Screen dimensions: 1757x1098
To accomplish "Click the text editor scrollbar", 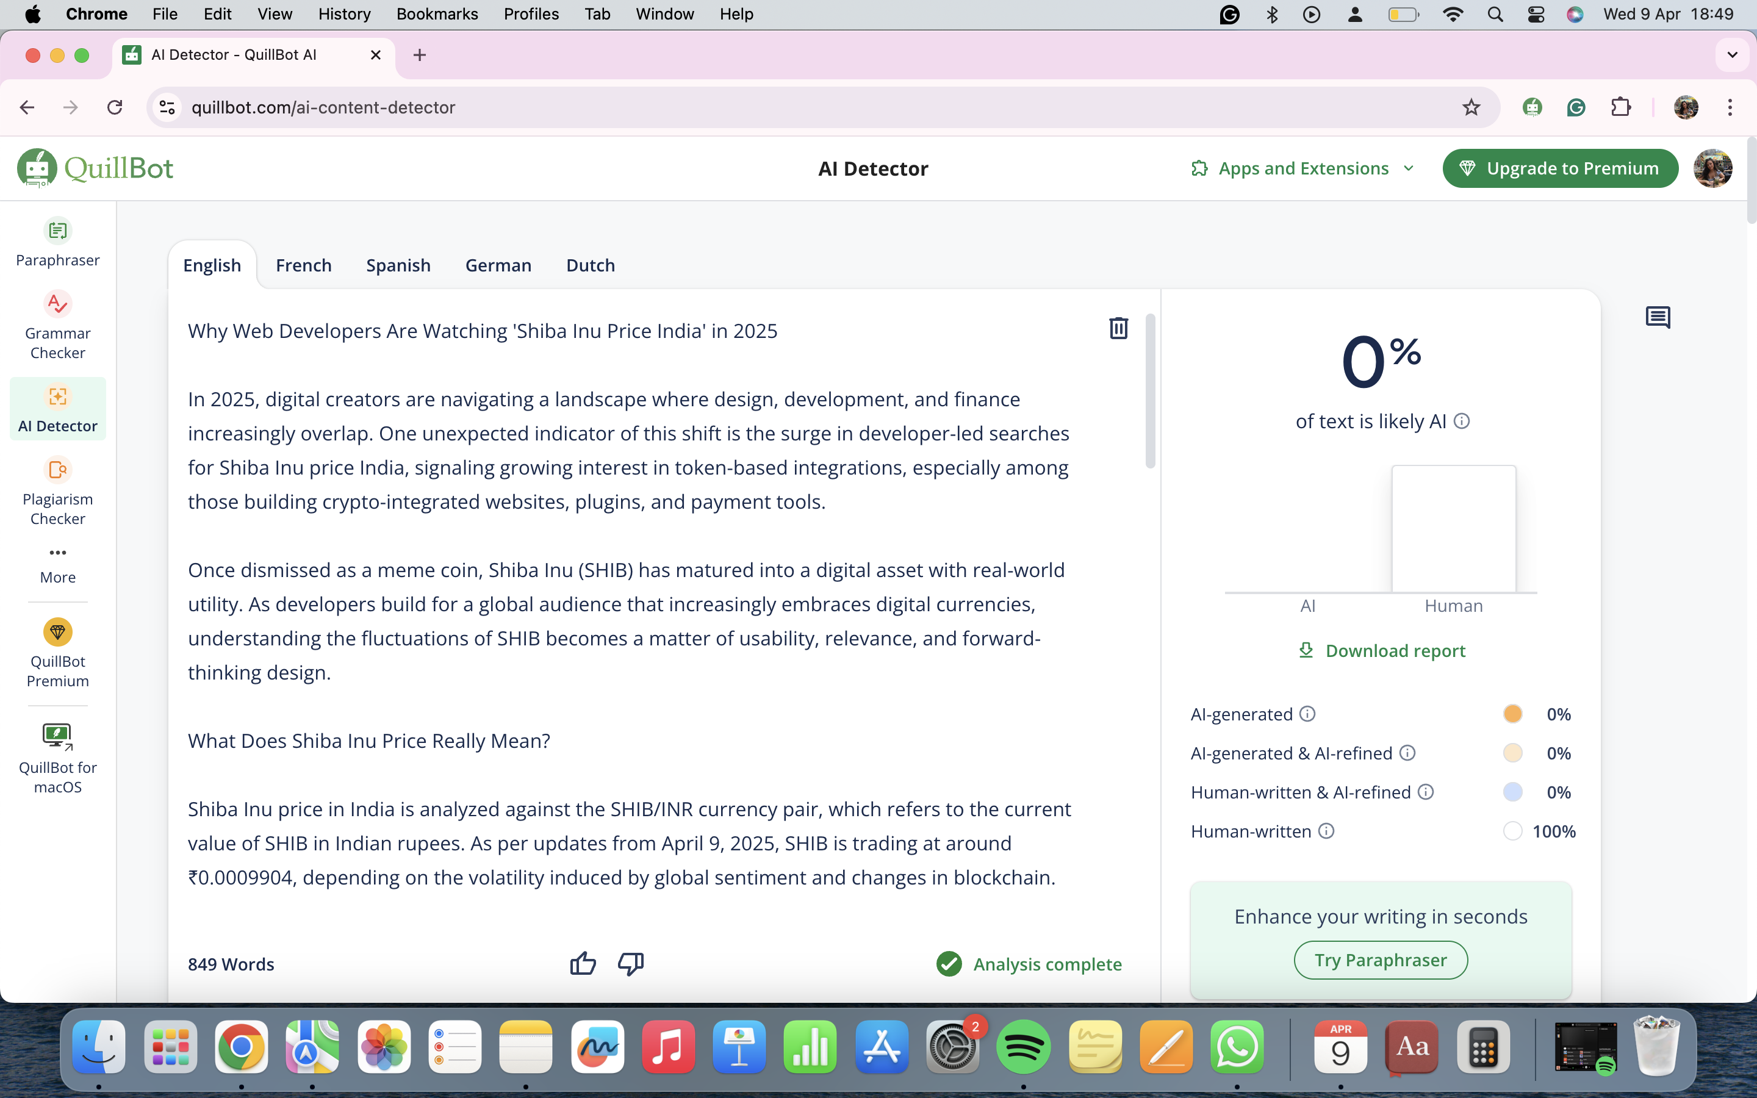I will 1150,390.
